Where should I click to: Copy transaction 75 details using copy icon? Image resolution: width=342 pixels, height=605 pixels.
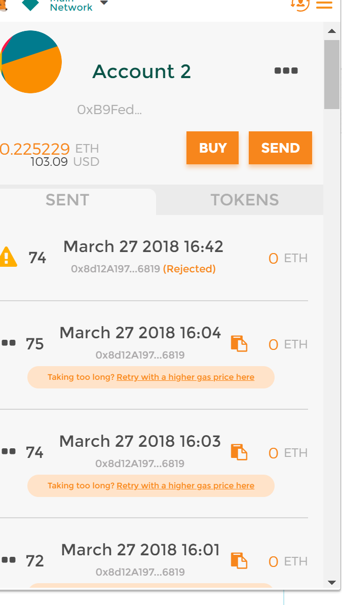pos(239,344)
